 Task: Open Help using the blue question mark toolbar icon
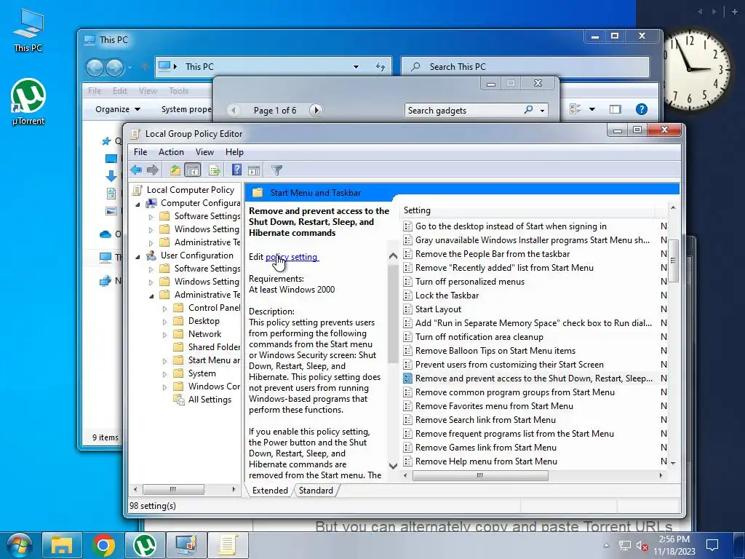[x=236, y=170]
